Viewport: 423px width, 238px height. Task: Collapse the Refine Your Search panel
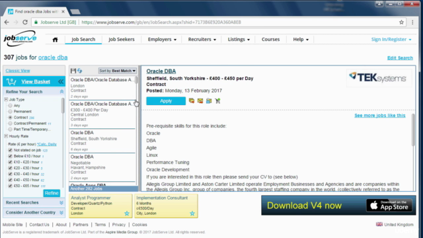point(61,92)
